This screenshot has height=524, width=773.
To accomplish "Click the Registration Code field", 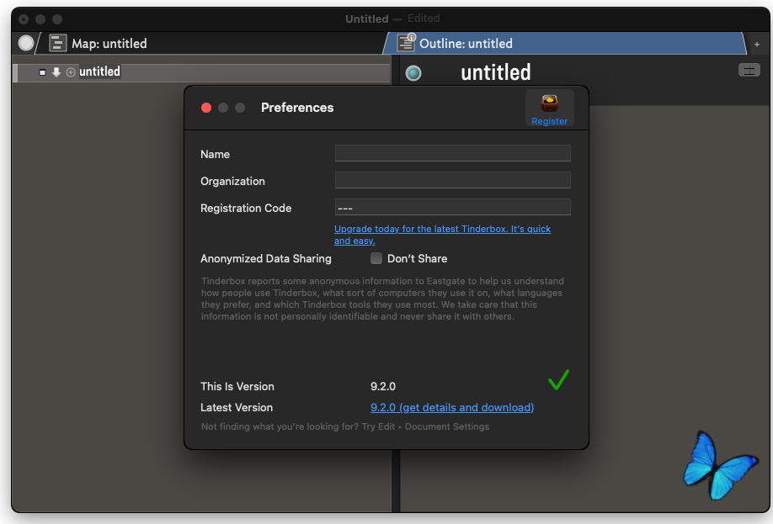I will click(x=452, y=207).
